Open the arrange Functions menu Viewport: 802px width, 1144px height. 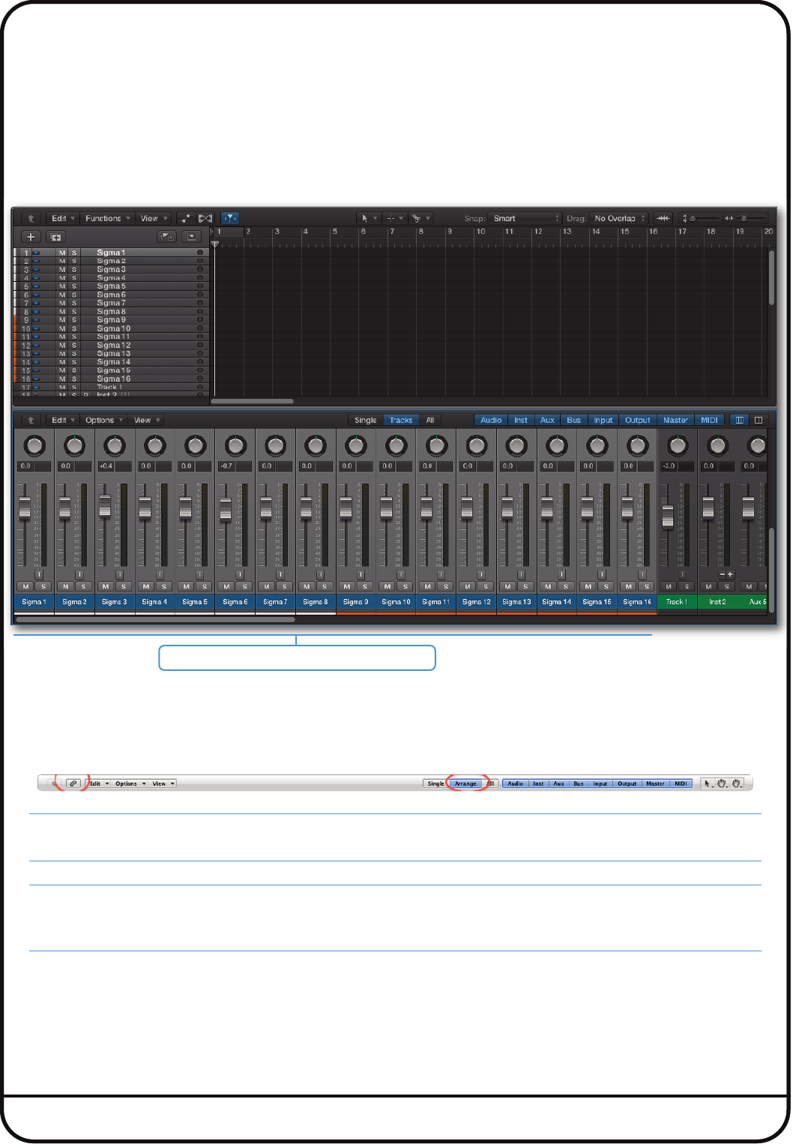pyautogui.click(x=107, y=218)
